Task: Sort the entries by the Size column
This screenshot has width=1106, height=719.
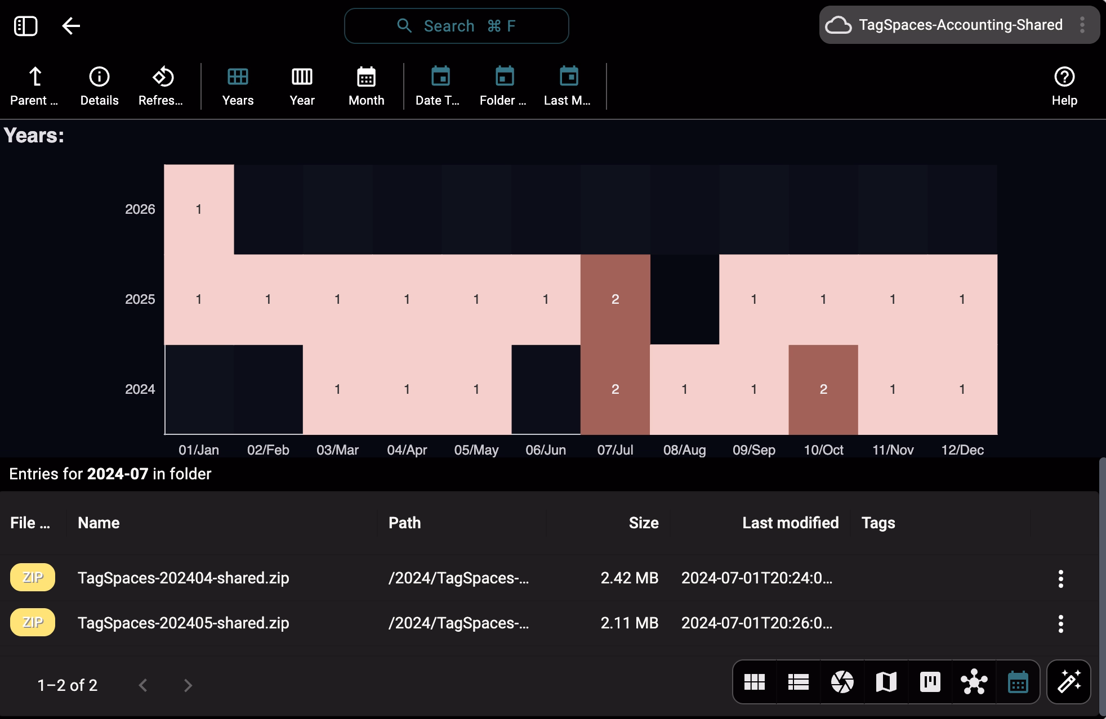Action: [643, 523]
